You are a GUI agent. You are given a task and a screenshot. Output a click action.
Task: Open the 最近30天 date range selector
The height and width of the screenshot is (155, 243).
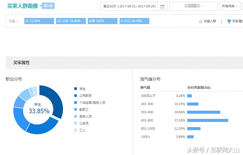coord(130,6)
